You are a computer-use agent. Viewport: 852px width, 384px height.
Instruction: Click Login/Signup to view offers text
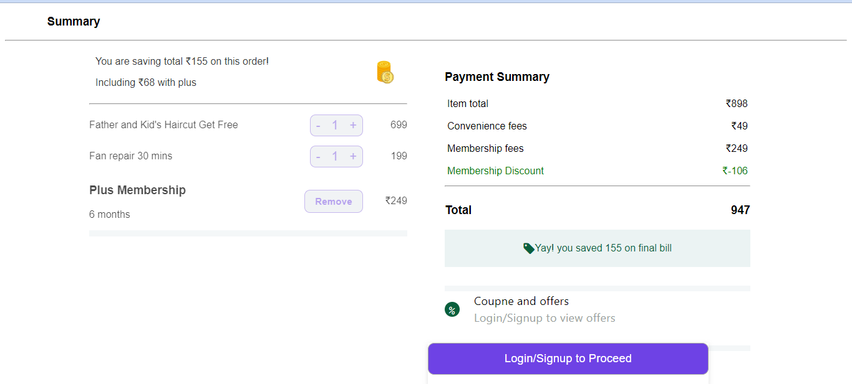point(545,318)
